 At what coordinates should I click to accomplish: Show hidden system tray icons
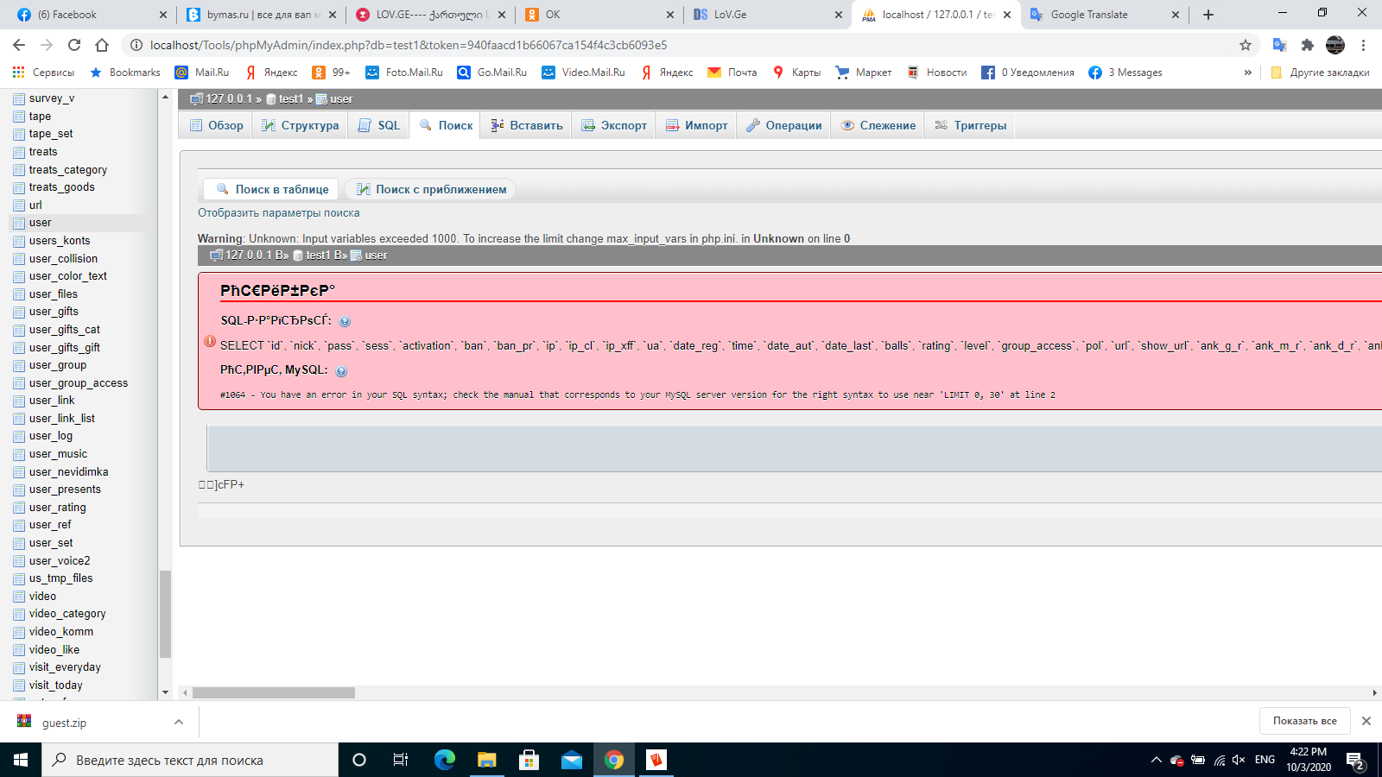[x=1156, y=760]
